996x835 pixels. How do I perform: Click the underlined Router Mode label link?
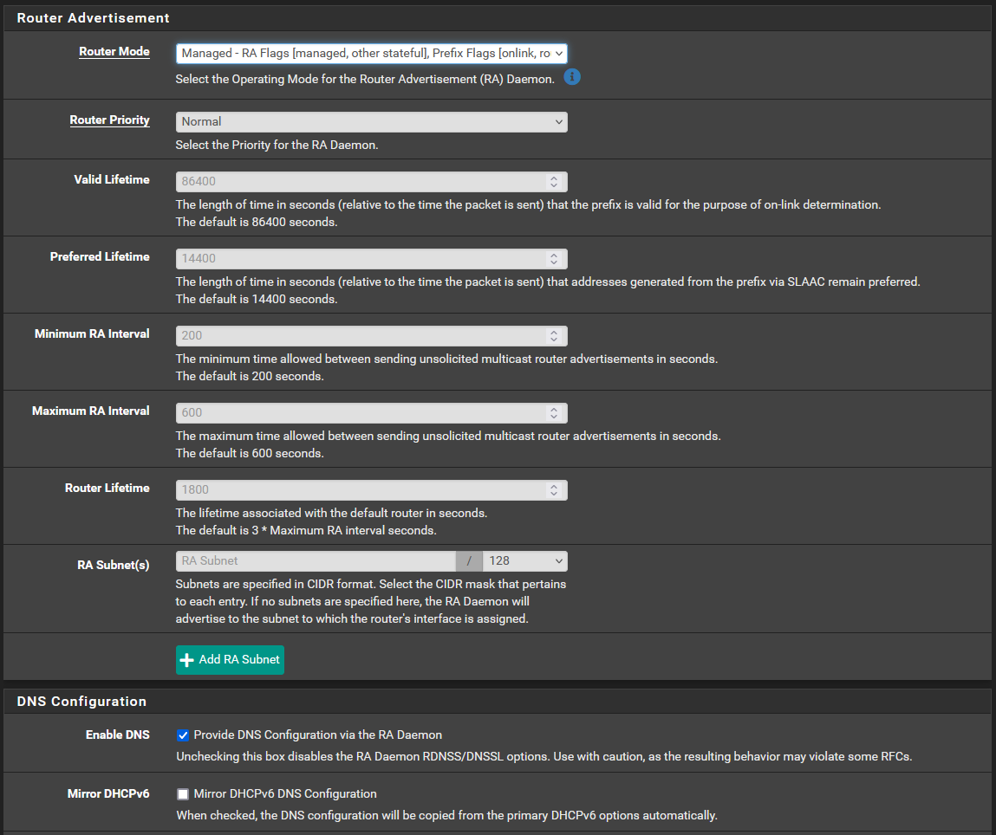pos(114,51)
